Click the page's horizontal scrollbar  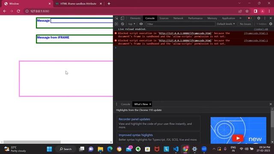click(x=32, y=142)
